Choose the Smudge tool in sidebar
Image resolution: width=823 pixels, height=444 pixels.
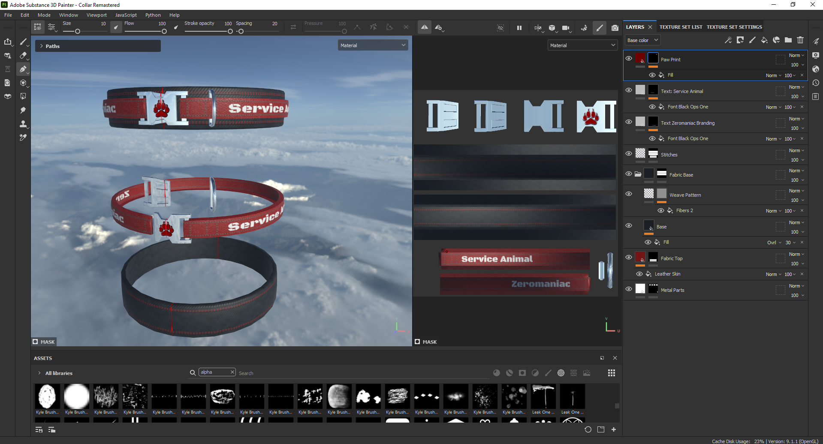pos(23,110)
